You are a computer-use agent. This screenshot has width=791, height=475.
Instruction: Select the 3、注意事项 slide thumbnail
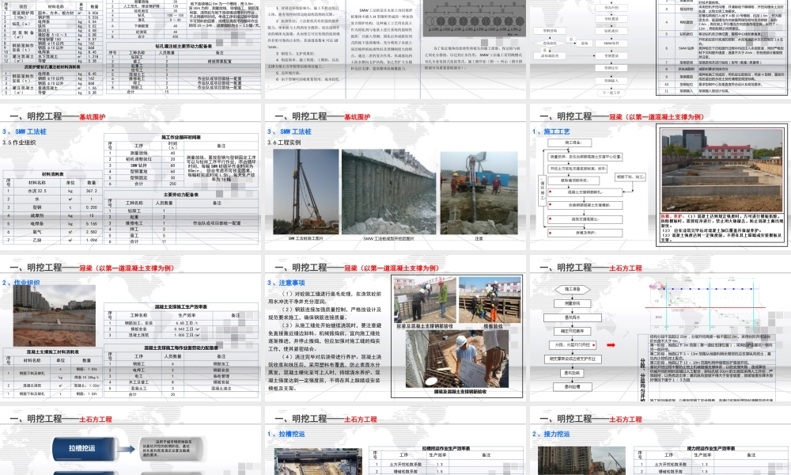pyautogui.click(x=395, y=328)
